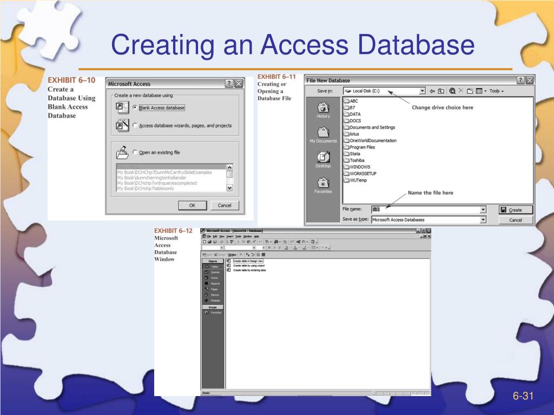554x415 pixels.
Task: Click the Search the Web icon
Action: coord(452,91)
